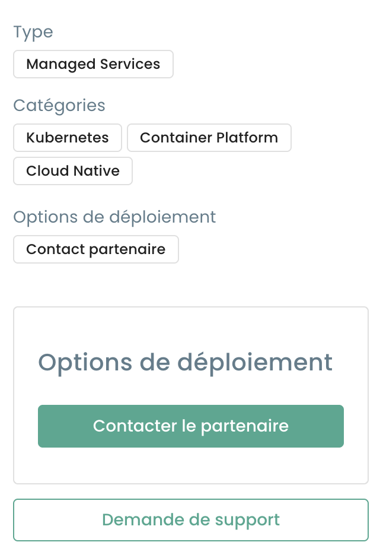Select the Kubernetes category tag
The image size is (383, 558).
[68, 138]
